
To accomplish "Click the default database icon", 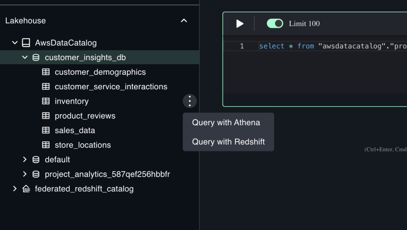I will [36, 160].
